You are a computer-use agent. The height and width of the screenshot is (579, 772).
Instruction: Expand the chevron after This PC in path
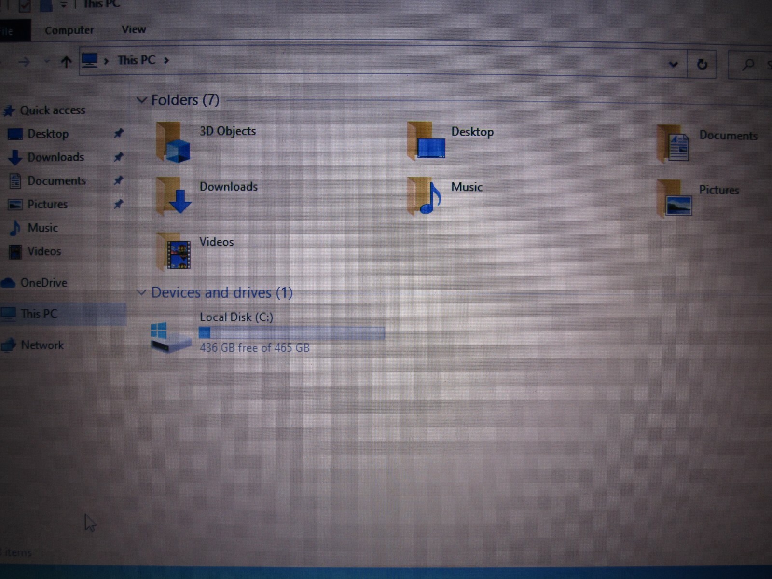point(166,60)
